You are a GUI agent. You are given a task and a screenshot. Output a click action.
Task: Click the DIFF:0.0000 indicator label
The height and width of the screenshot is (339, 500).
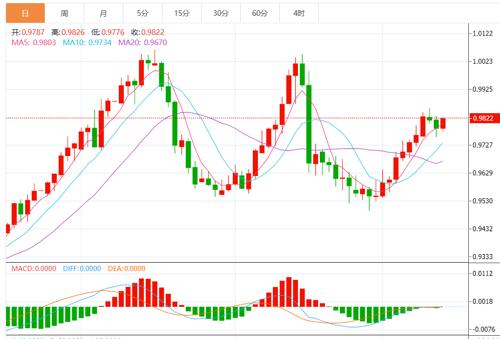click(x=82, y=269)
